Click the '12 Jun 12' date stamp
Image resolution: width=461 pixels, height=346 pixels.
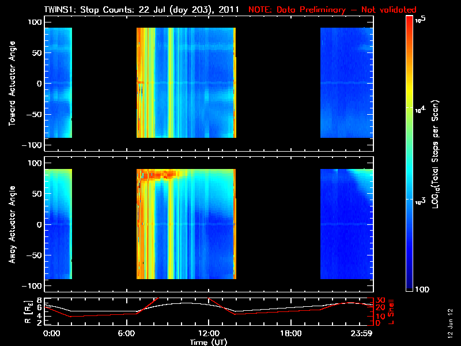450,323
